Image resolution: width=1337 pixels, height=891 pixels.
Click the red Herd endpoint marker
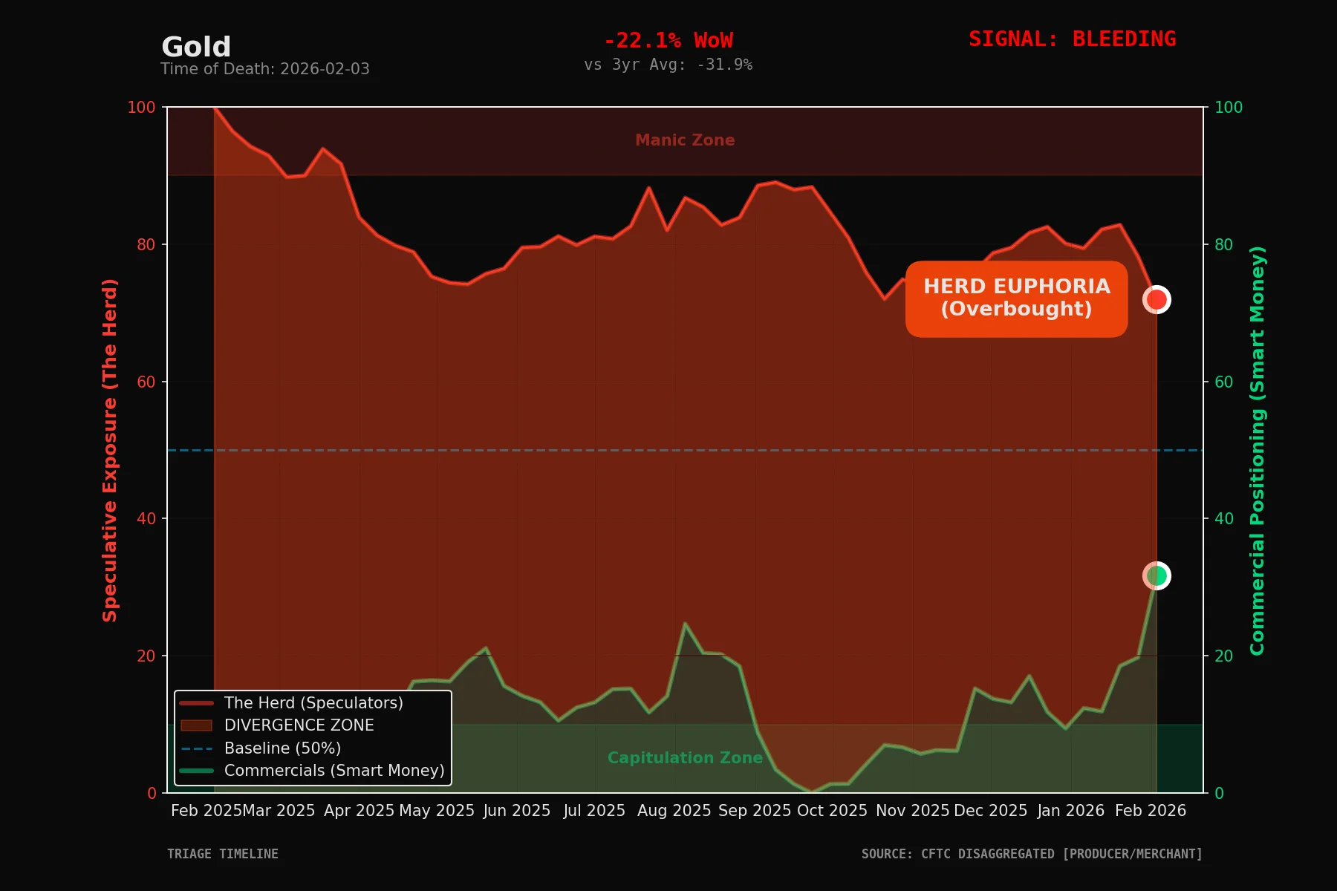click(x=1156, y=299)
